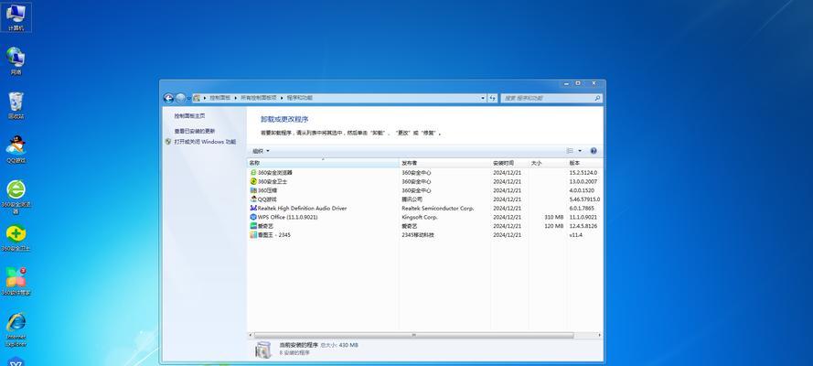Open help with the blue question mark
Viewport: 813px width, 366px height.
pyautogui.click(x=594, y=151)
